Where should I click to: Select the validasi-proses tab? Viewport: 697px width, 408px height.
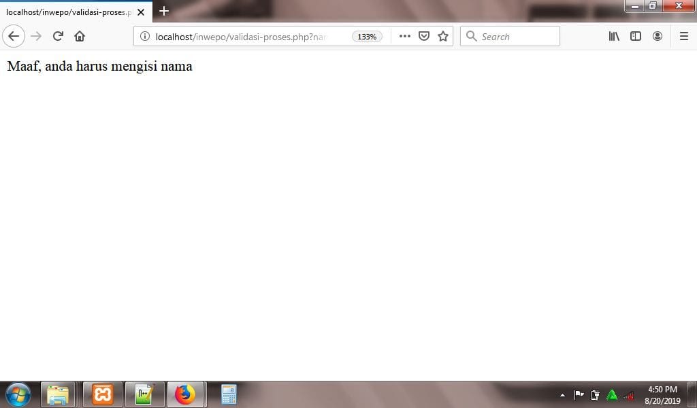pos(76,12)
